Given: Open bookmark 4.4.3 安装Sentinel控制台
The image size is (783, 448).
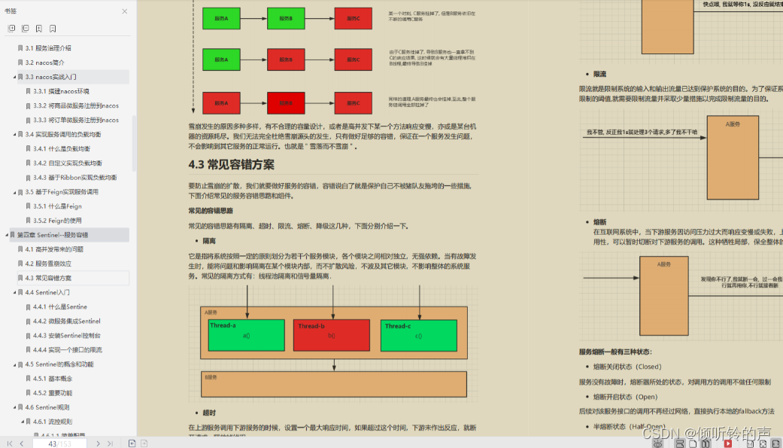Looking at the screenshot, I should point(66,336).
